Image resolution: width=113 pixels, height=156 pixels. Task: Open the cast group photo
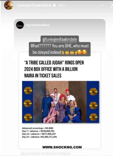point(61,102)
